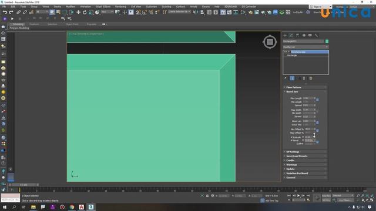This screenshot has height=211, width=376.
Task: Activate the Select and Rotate tool
Action: tap(85, 12)
